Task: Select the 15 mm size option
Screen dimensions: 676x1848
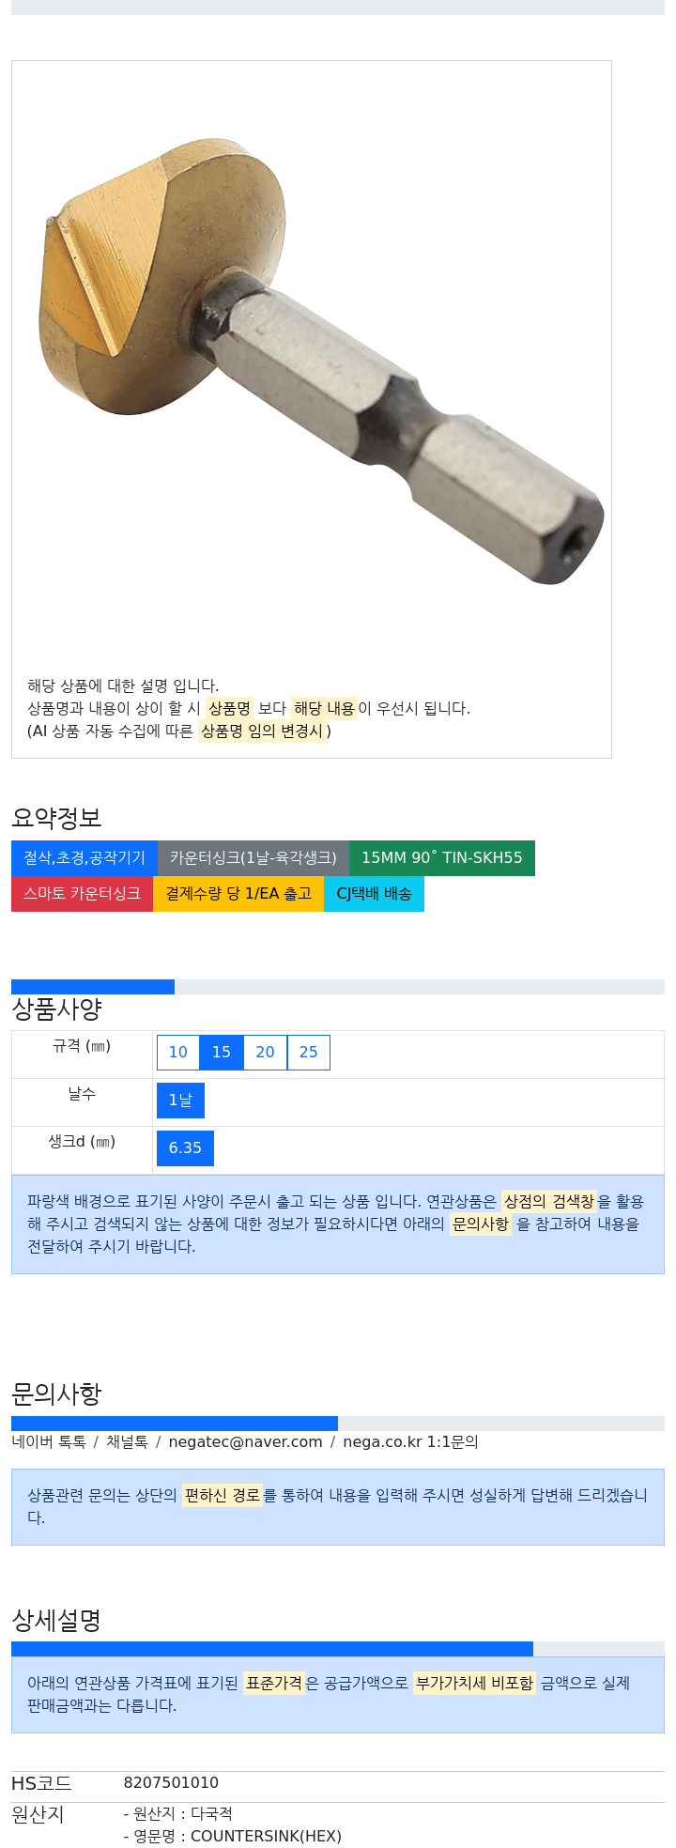Action: click(x=222, y=1052)
